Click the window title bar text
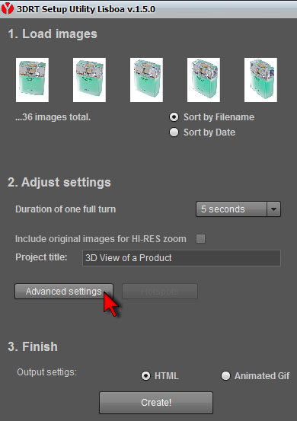The width and height of the screenshot is (297, 421). (x=86, y=9)
